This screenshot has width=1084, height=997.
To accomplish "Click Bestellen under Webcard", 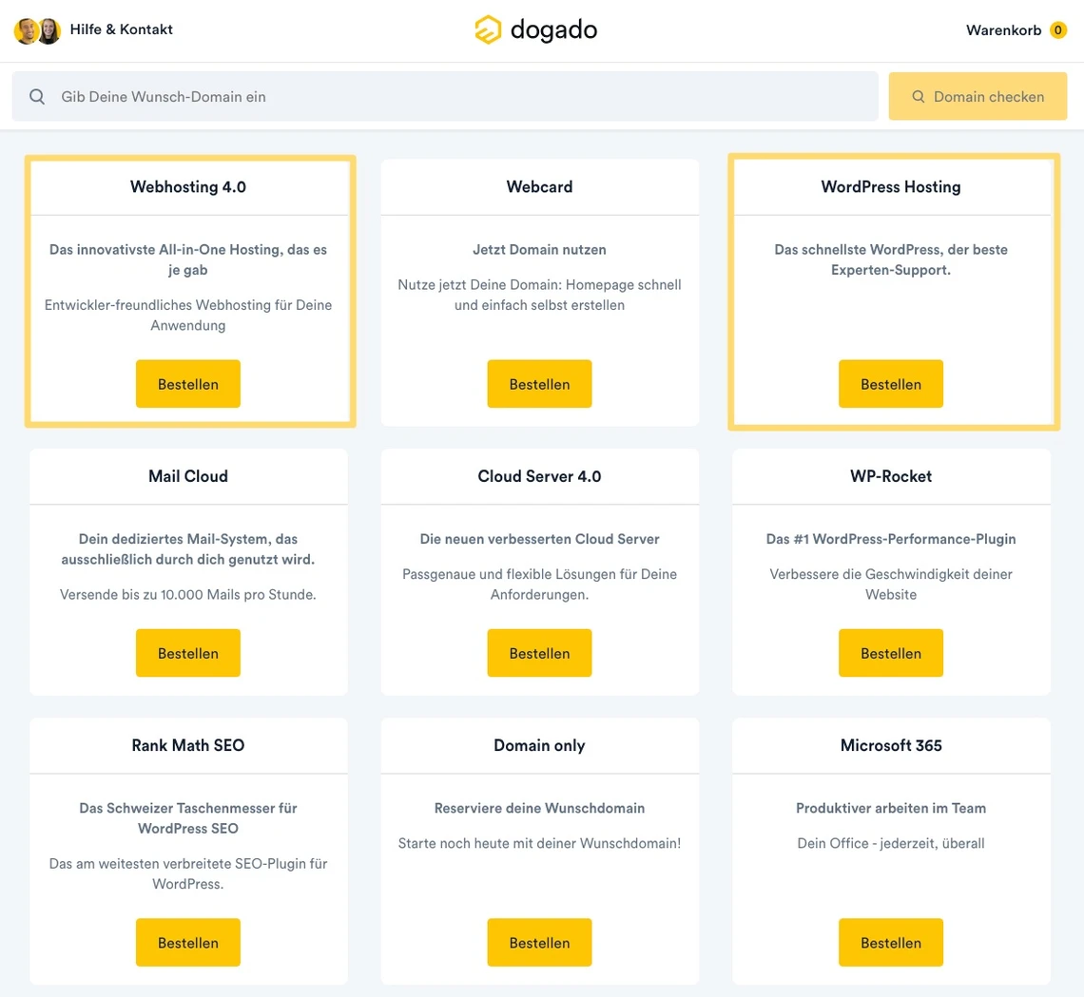I will click(539, 383).
